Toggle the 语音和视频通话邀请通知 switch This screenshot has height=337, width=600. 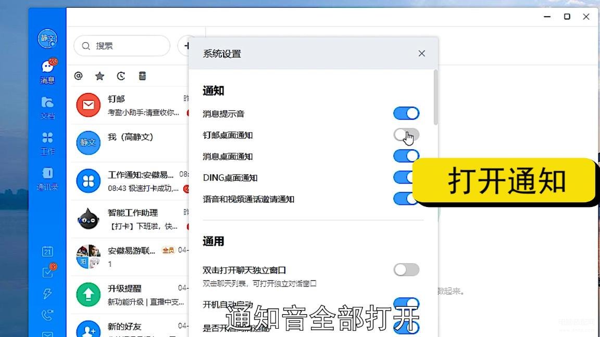(x=403, y=199)
